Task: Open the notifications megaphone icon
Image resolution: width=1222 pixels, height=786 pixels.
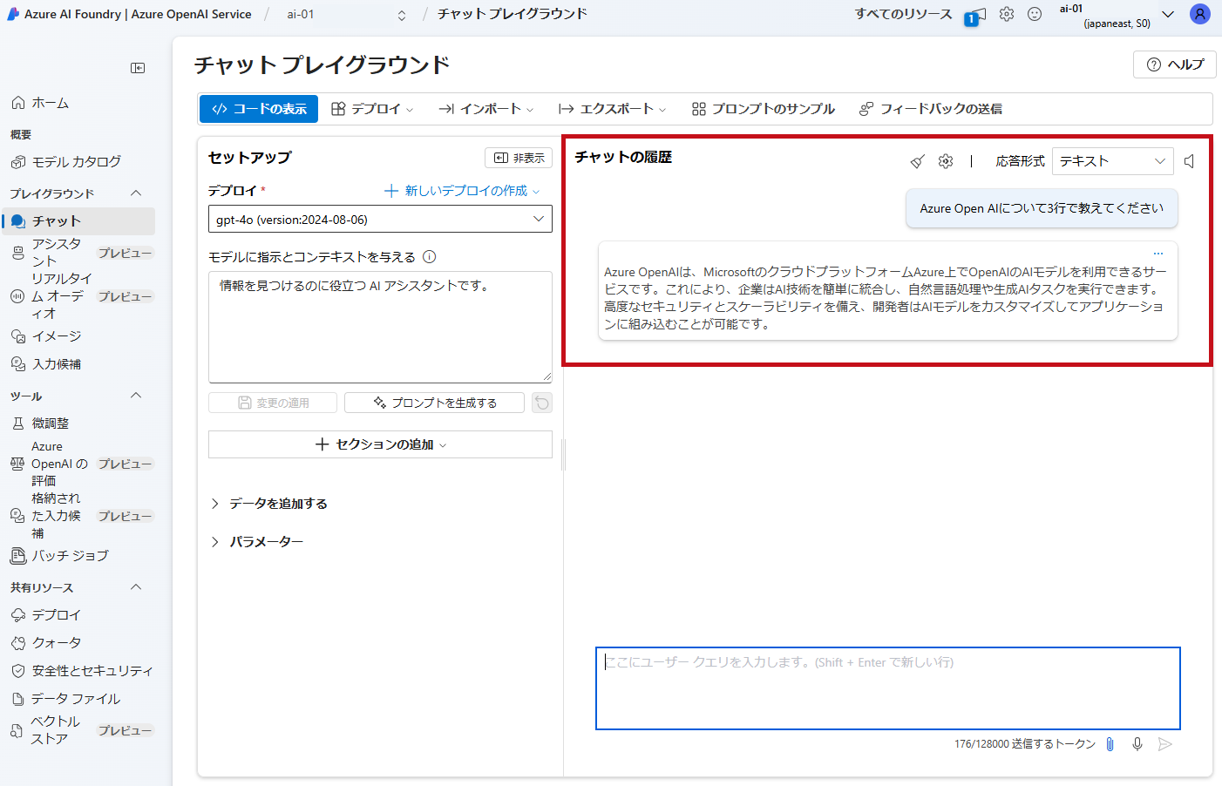Action: [976, 15]
